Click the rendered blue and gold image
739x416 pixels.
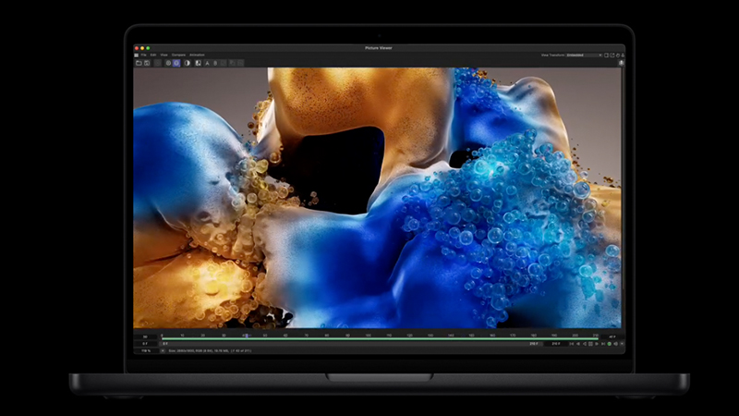(x=377, y=198)
